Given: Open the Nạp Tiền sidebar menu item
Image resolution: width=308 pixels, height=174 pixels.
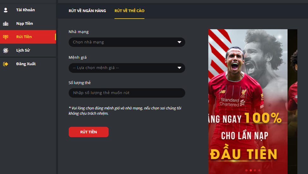Looking at the screenshot, I should 28,24.
